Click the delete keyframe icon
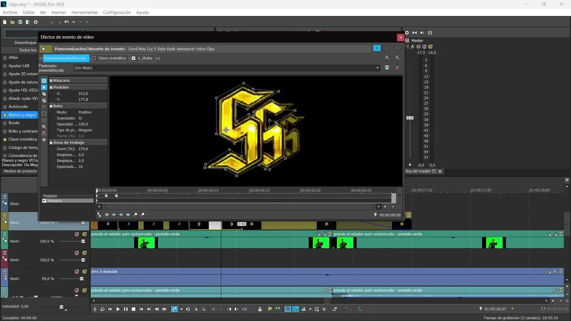The width and height of the screenshot is (571, 321). tap(142, 214)
